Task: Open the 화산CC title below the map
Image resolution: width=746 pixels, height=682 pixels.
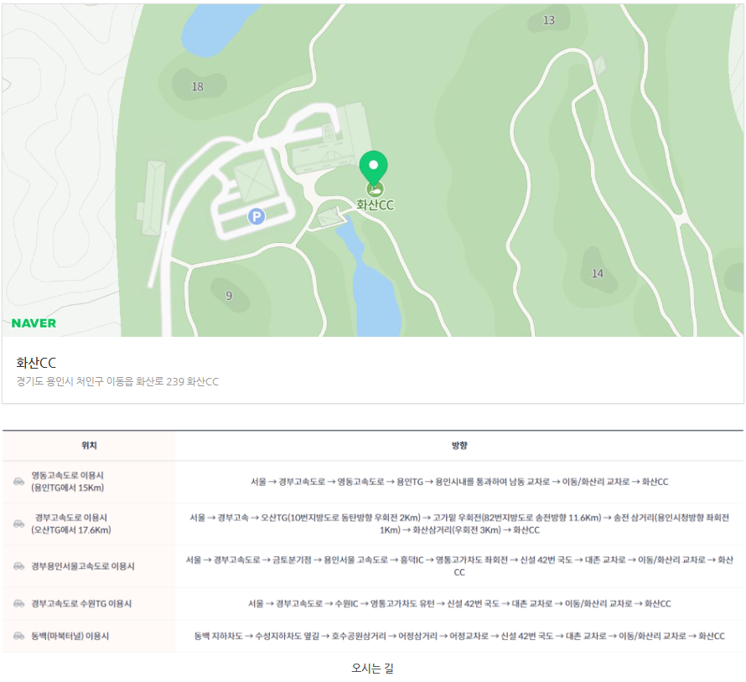Action: click(x=36, y=363)
